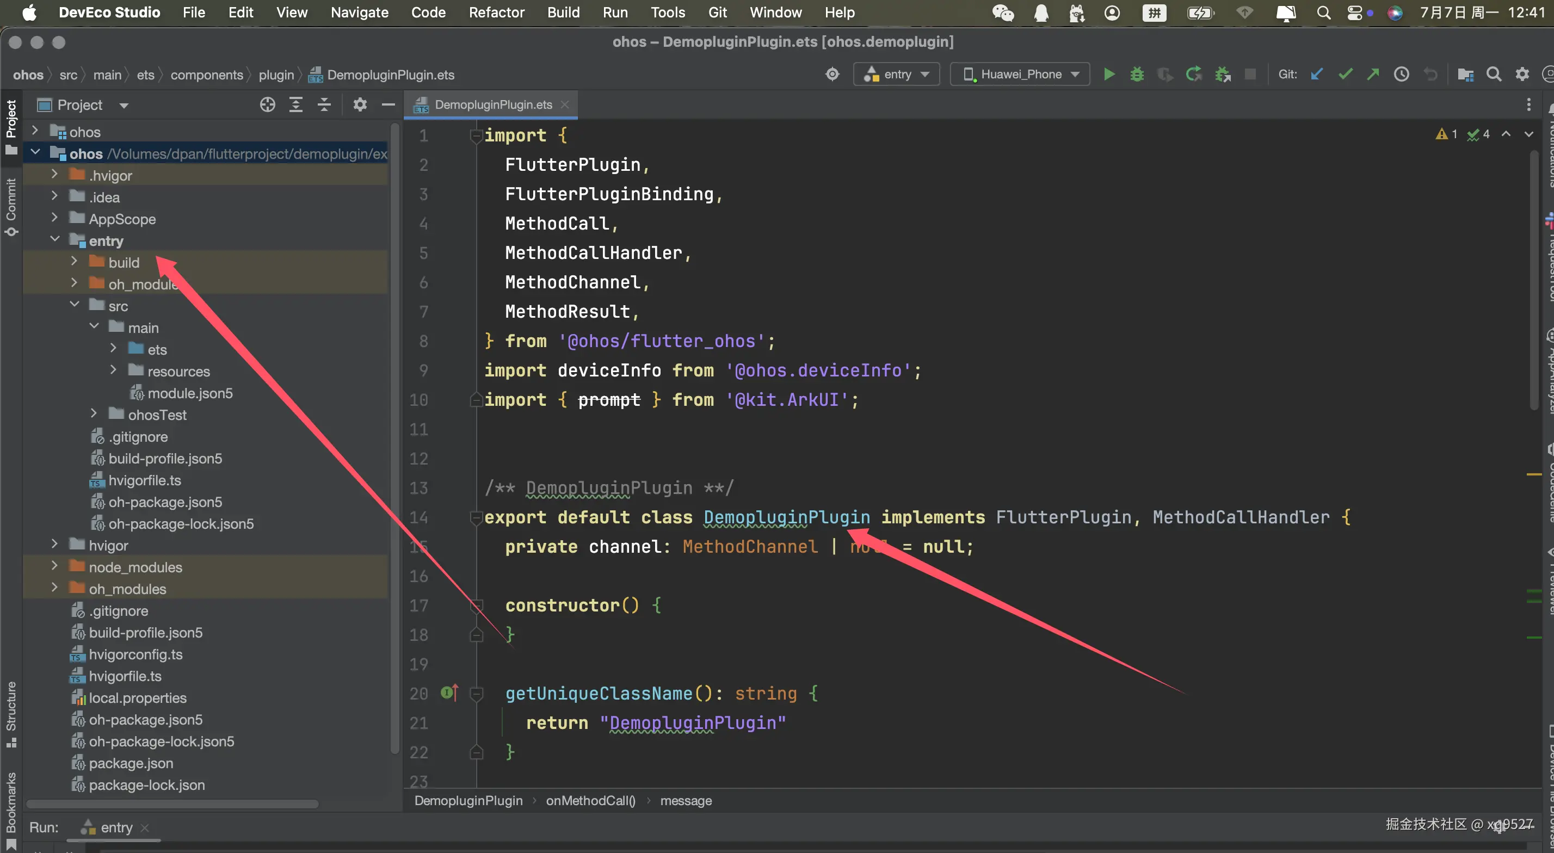Screen dimensions: 1554x853
Task: Click components in the navigation breadcrumb
Action: click(x=206, y=75)
